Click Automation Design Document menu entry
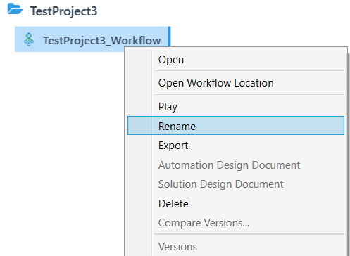Image resolution: width=350 pixels, height=256 pixels. pyautogui.click(x=236, y=165)
